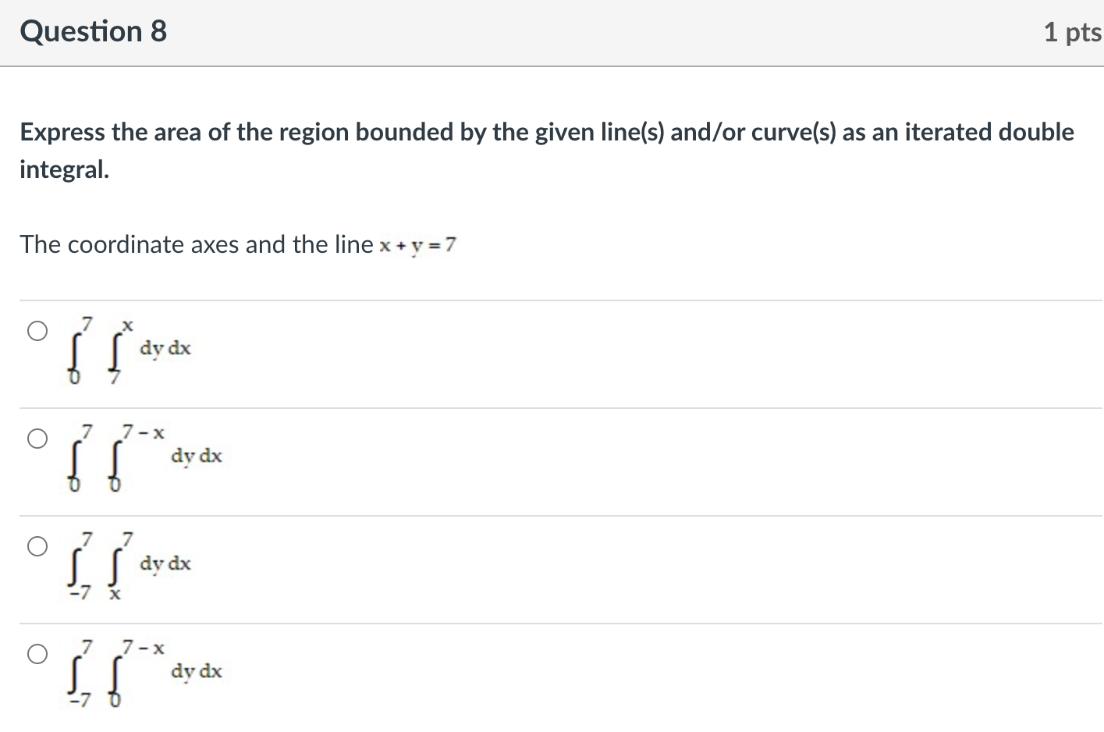Click the 1 pts label
Image resolution: width=1104 pixels, height=732 pixels.
click(x=1074, y=31)
